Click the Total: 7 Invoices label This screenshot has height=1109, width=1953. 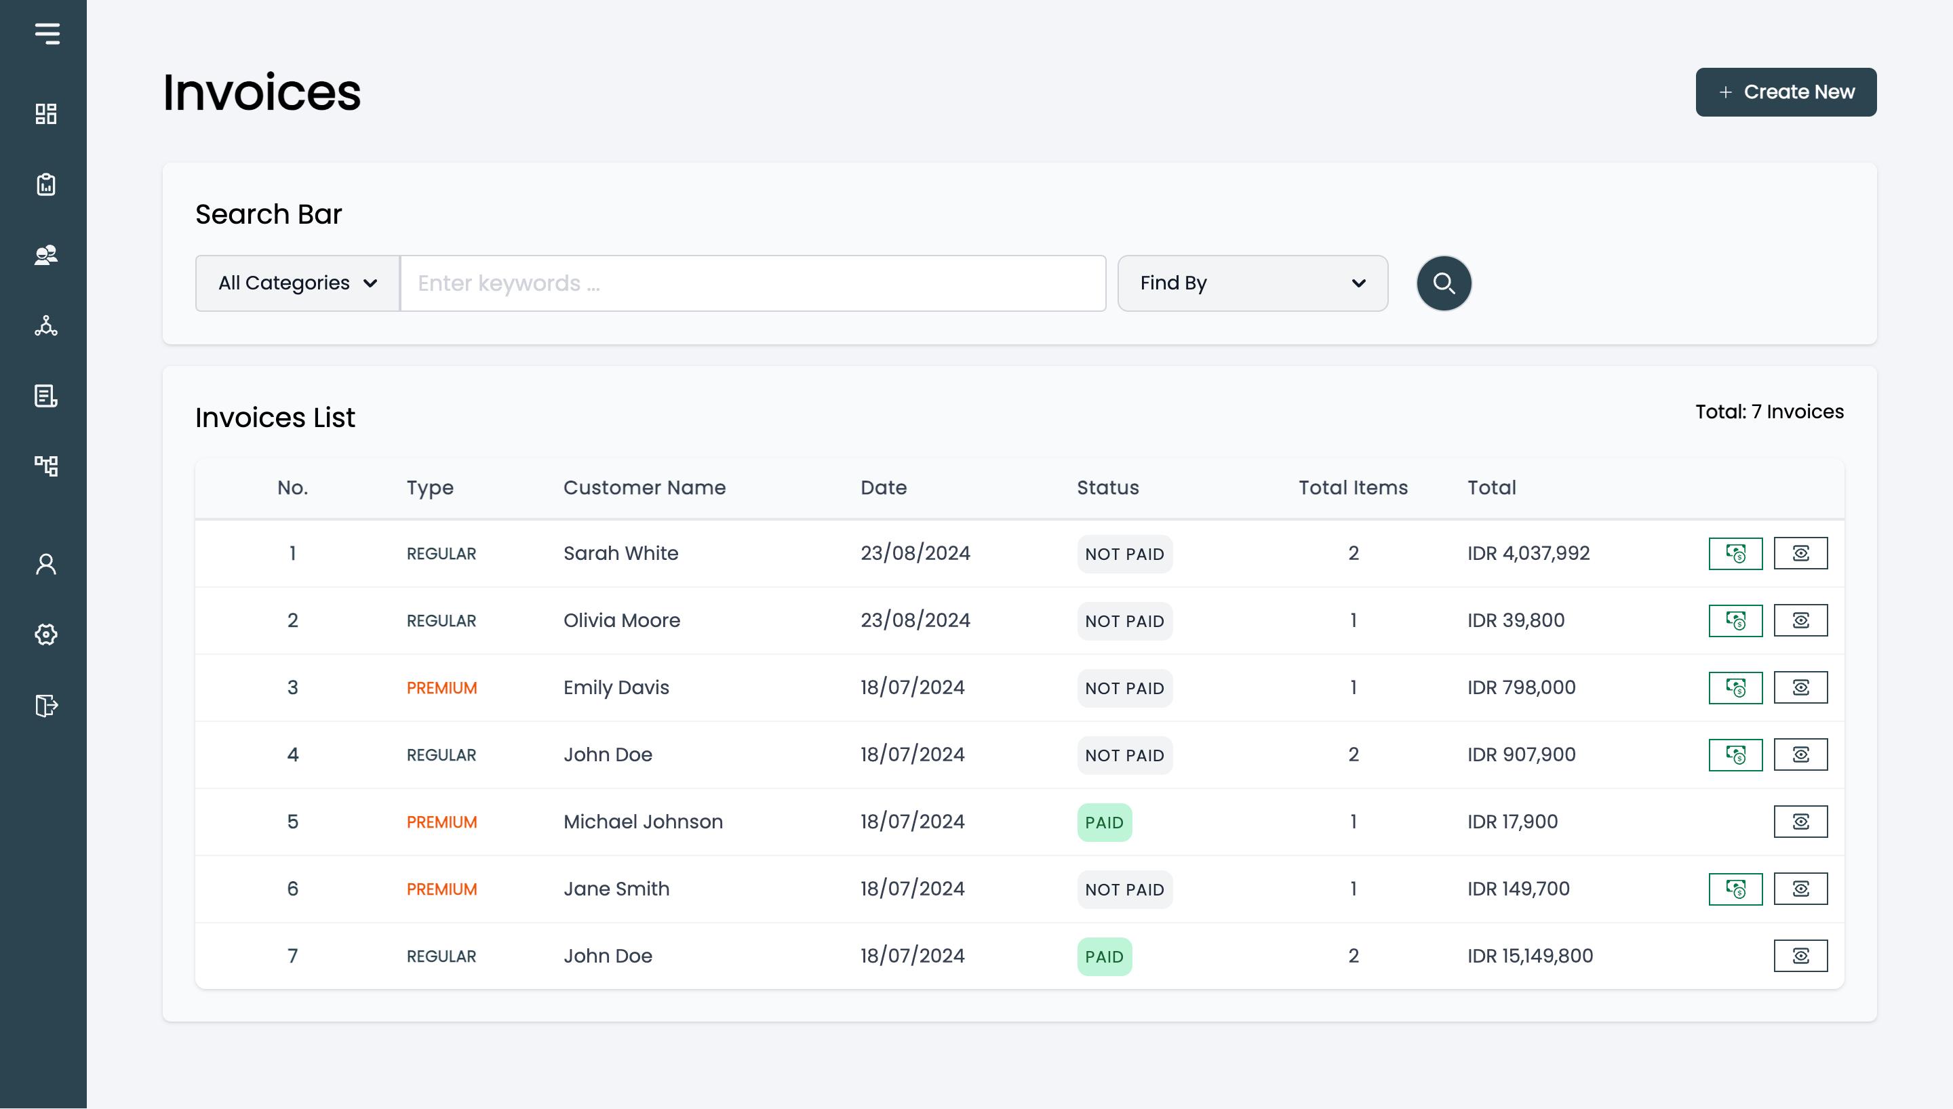pyautogui.click(x=1769, y=412)
